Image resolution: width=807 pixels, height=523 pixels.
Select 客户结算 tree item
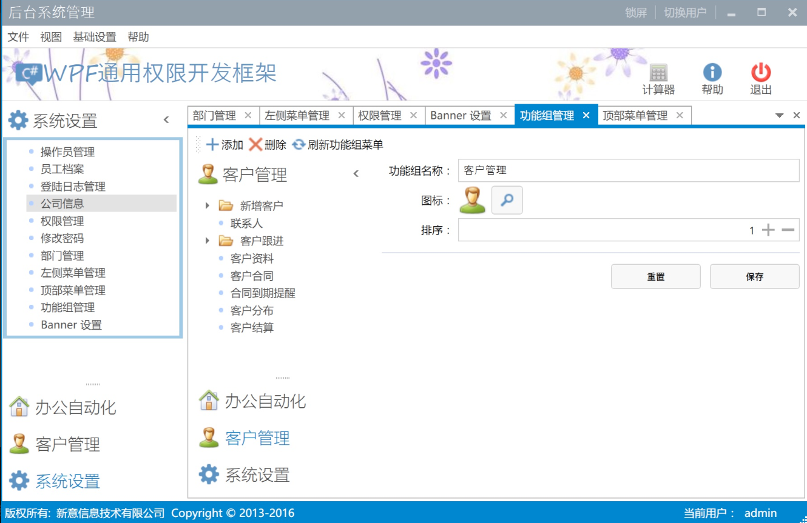[252, 328]
